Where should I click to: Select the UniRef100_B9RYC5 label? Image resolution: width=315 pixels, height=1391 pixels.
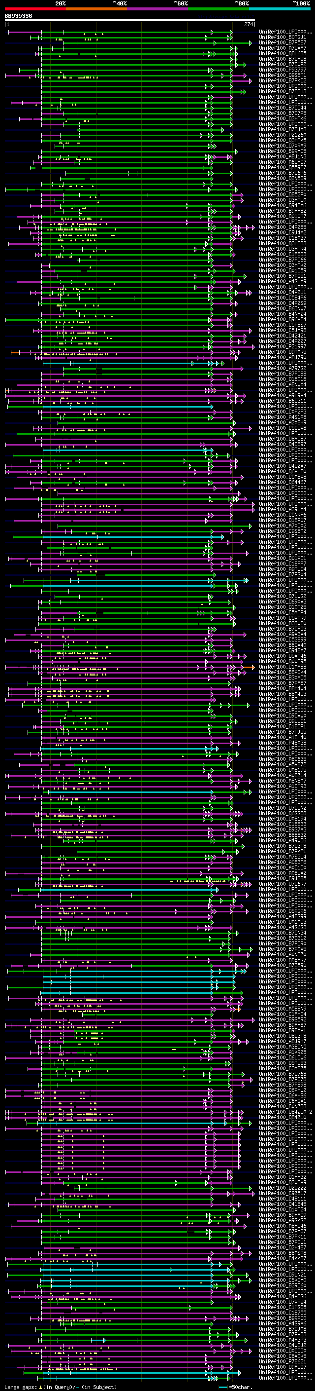click(x=282, y=151)
